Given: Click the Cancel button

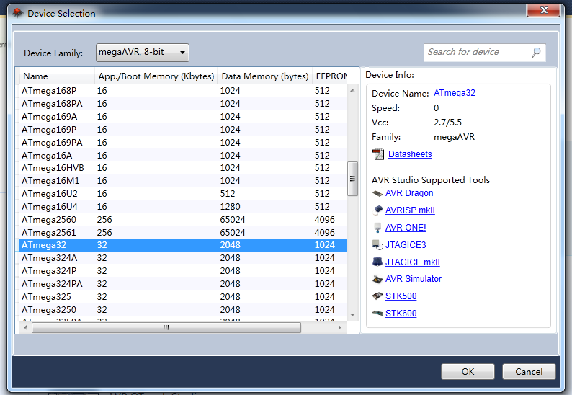Looking at the screenshot, I should click(529, 372).
